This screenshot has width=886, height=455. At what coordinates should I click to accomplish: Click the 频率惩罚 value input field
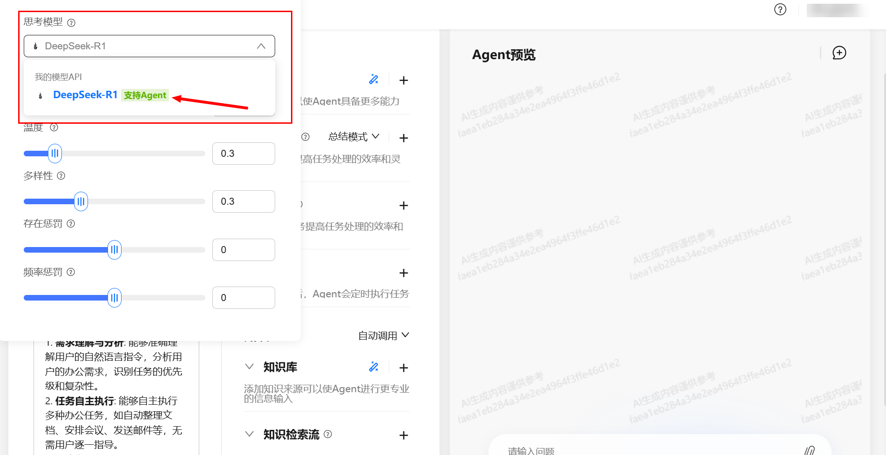[x=243, y=298]
